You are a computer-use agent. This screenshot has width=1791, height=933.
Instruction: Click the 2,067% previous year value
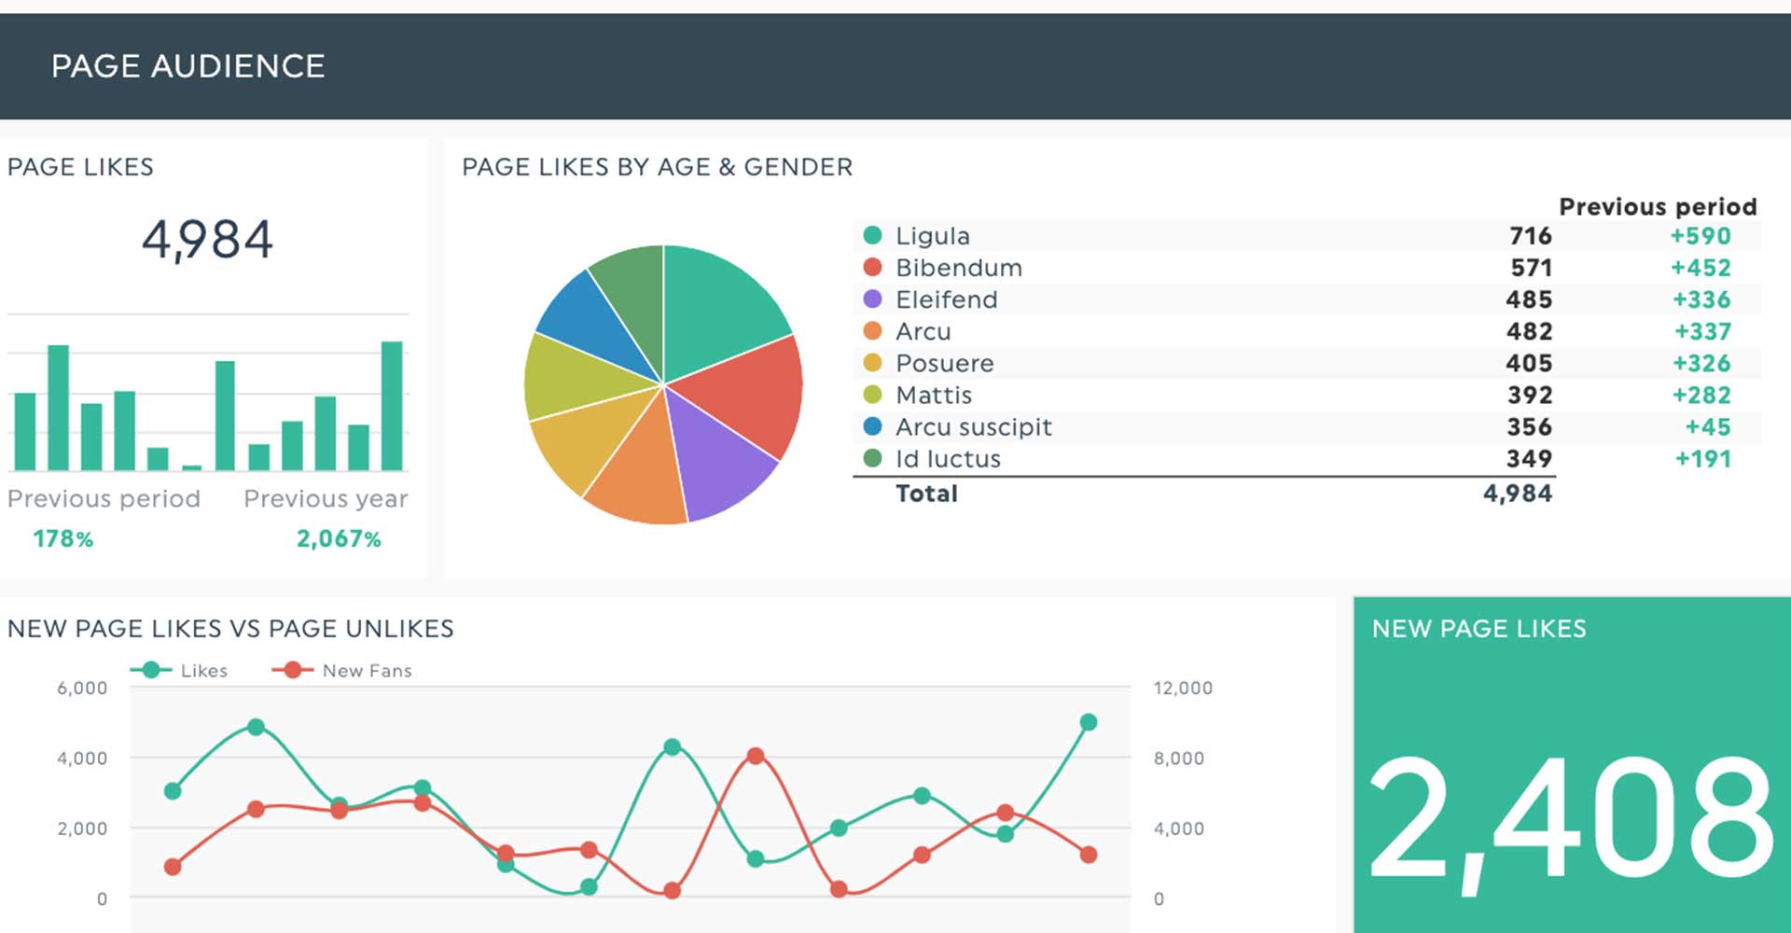(339, 538)
